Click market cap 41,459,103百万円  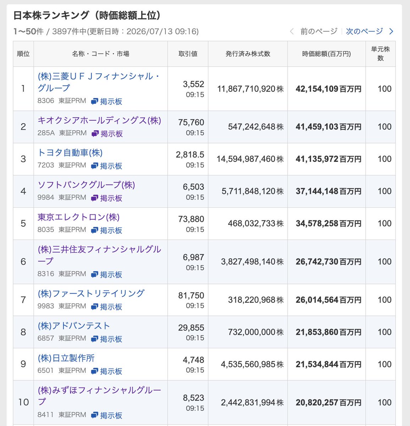(328, 127)
